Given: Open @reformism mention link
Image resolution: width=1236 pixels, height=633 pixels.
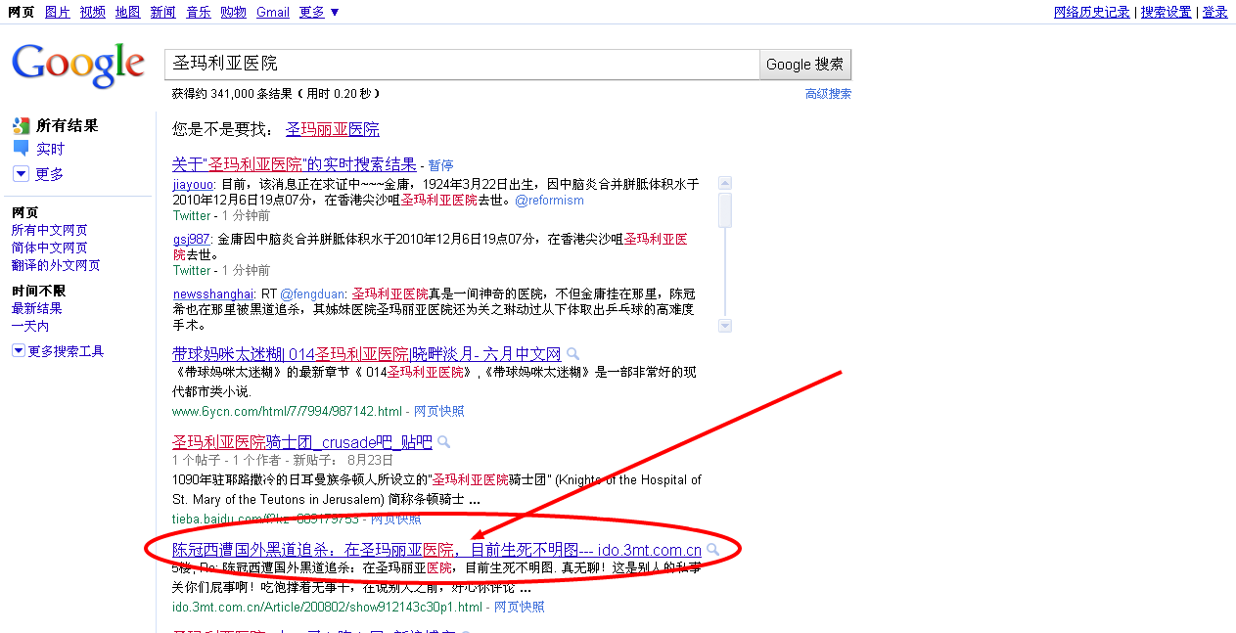Looking at the screenshot, I should click(549, 200).
